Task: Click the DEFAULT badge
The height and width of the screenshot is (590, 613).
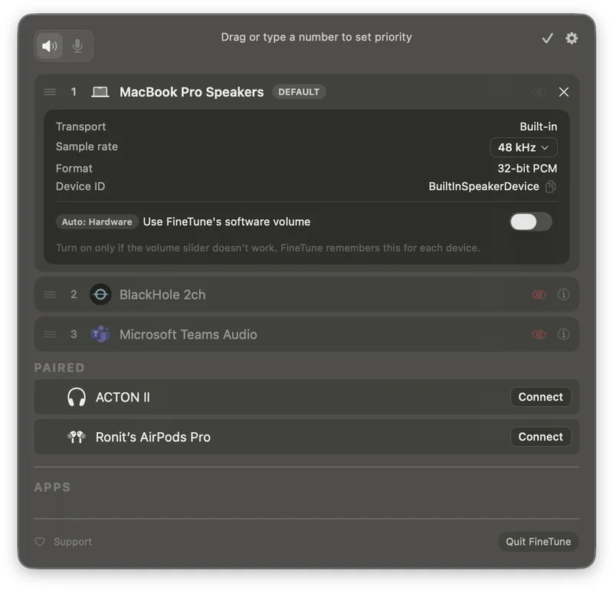Action: (299, 92)
